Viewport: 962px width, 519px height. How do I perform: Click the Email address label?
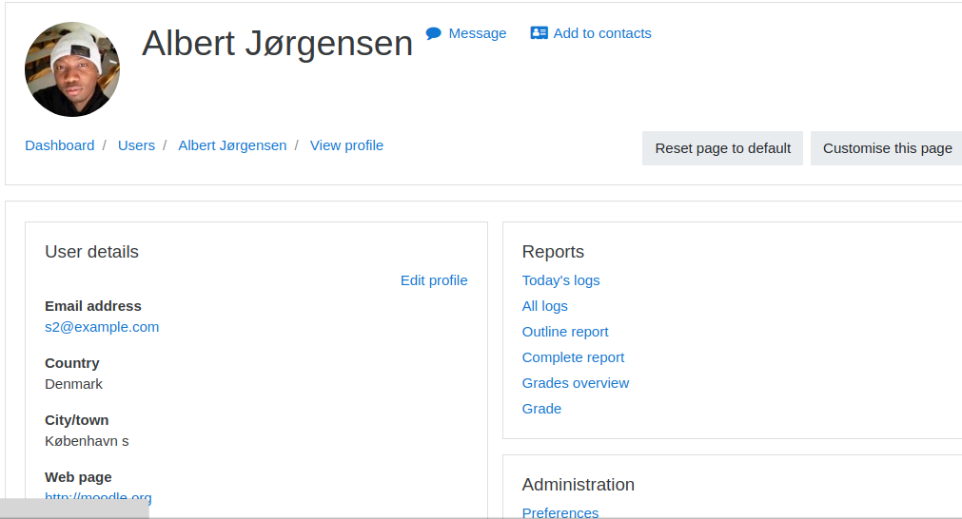pos(93,306)
